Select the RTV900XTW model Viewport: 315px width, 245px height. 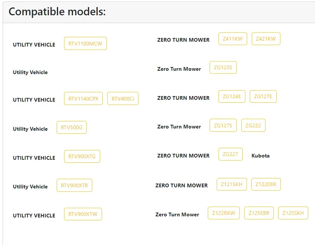pyautogui.click(x=83, y=214)
